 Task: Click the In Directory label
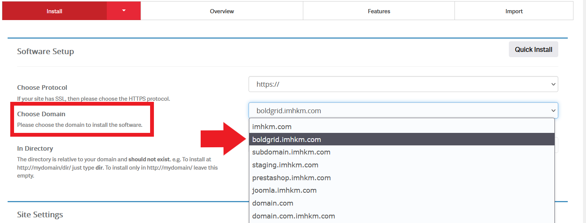tap(35, 148)
